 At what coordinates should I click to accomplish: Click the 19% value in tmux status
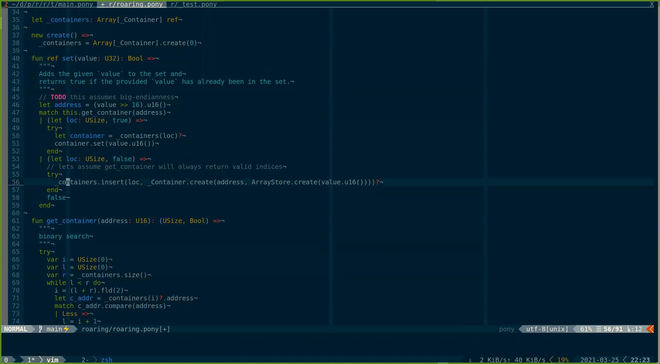point(563,360)
